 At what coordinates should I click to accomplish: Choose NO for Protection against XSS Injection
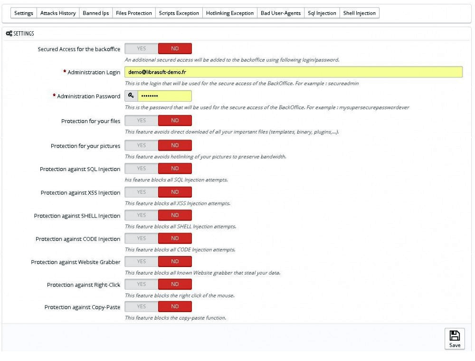(175, 192)
